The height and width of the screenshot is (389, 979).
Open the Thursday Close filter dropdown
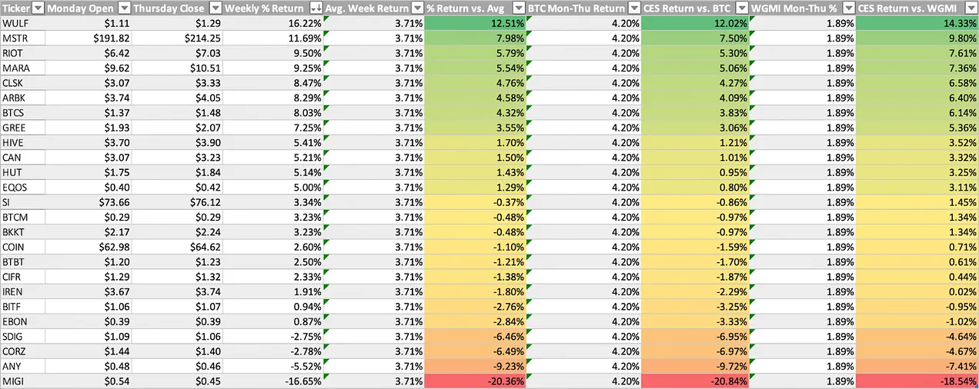point(215,8)
